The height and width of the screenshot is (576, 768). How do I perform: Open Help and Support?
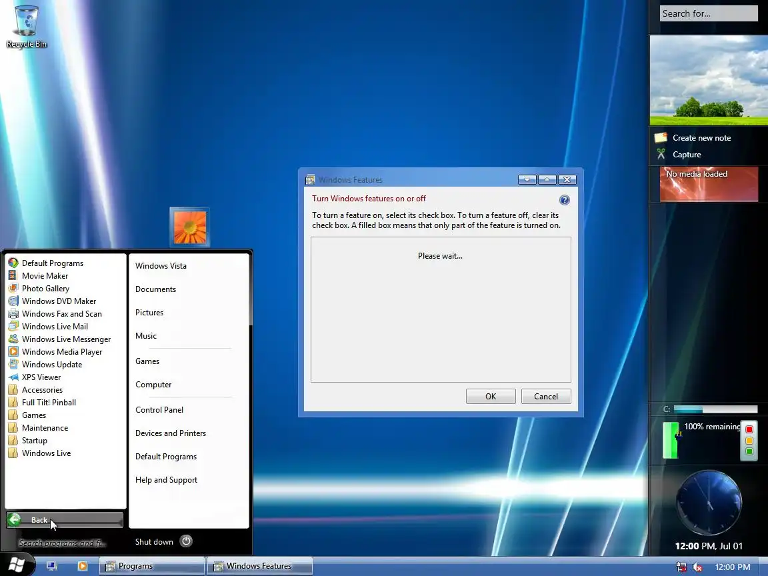166,480
